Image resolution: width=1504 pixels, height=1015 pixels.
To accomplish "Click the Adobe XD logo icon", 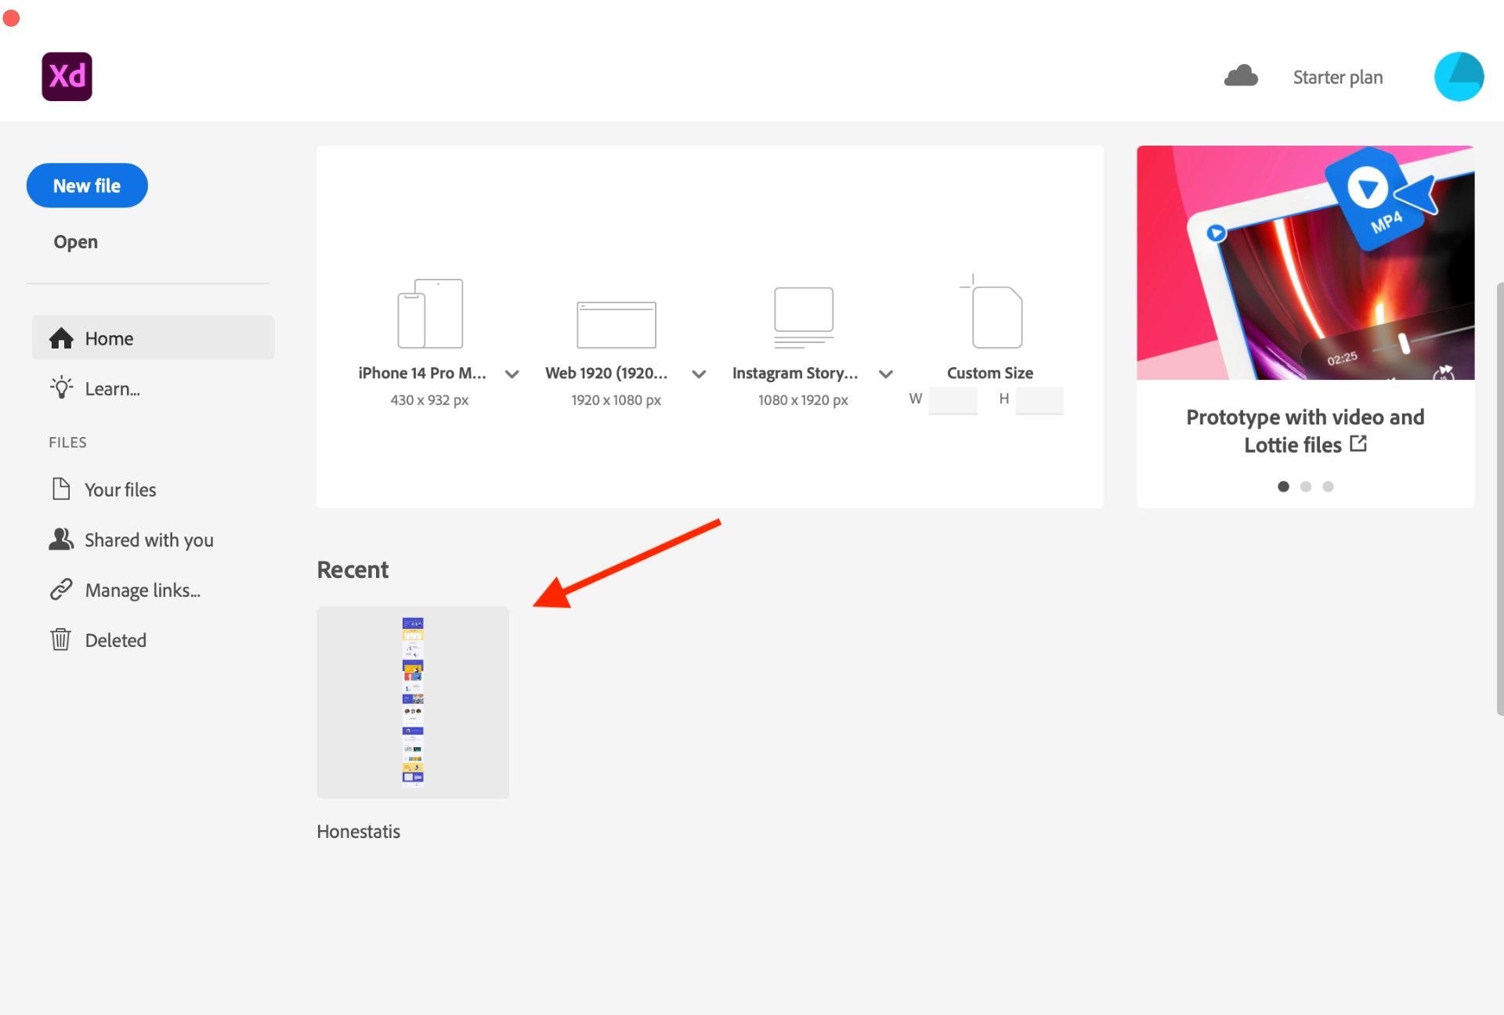I will [x=67, y=77].
